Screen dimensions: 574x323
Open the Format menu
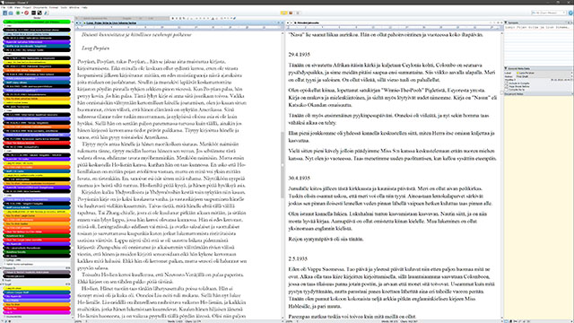[x=54, y=7]
